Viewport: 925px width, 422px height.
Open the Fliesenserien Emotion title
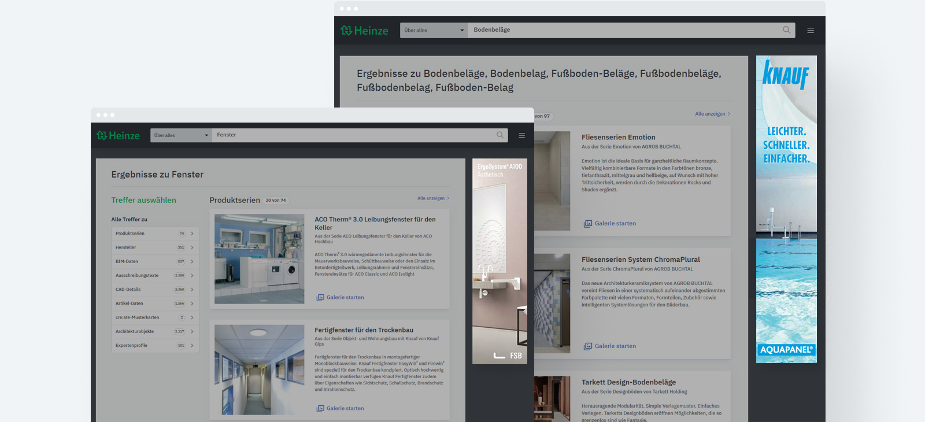619,138
